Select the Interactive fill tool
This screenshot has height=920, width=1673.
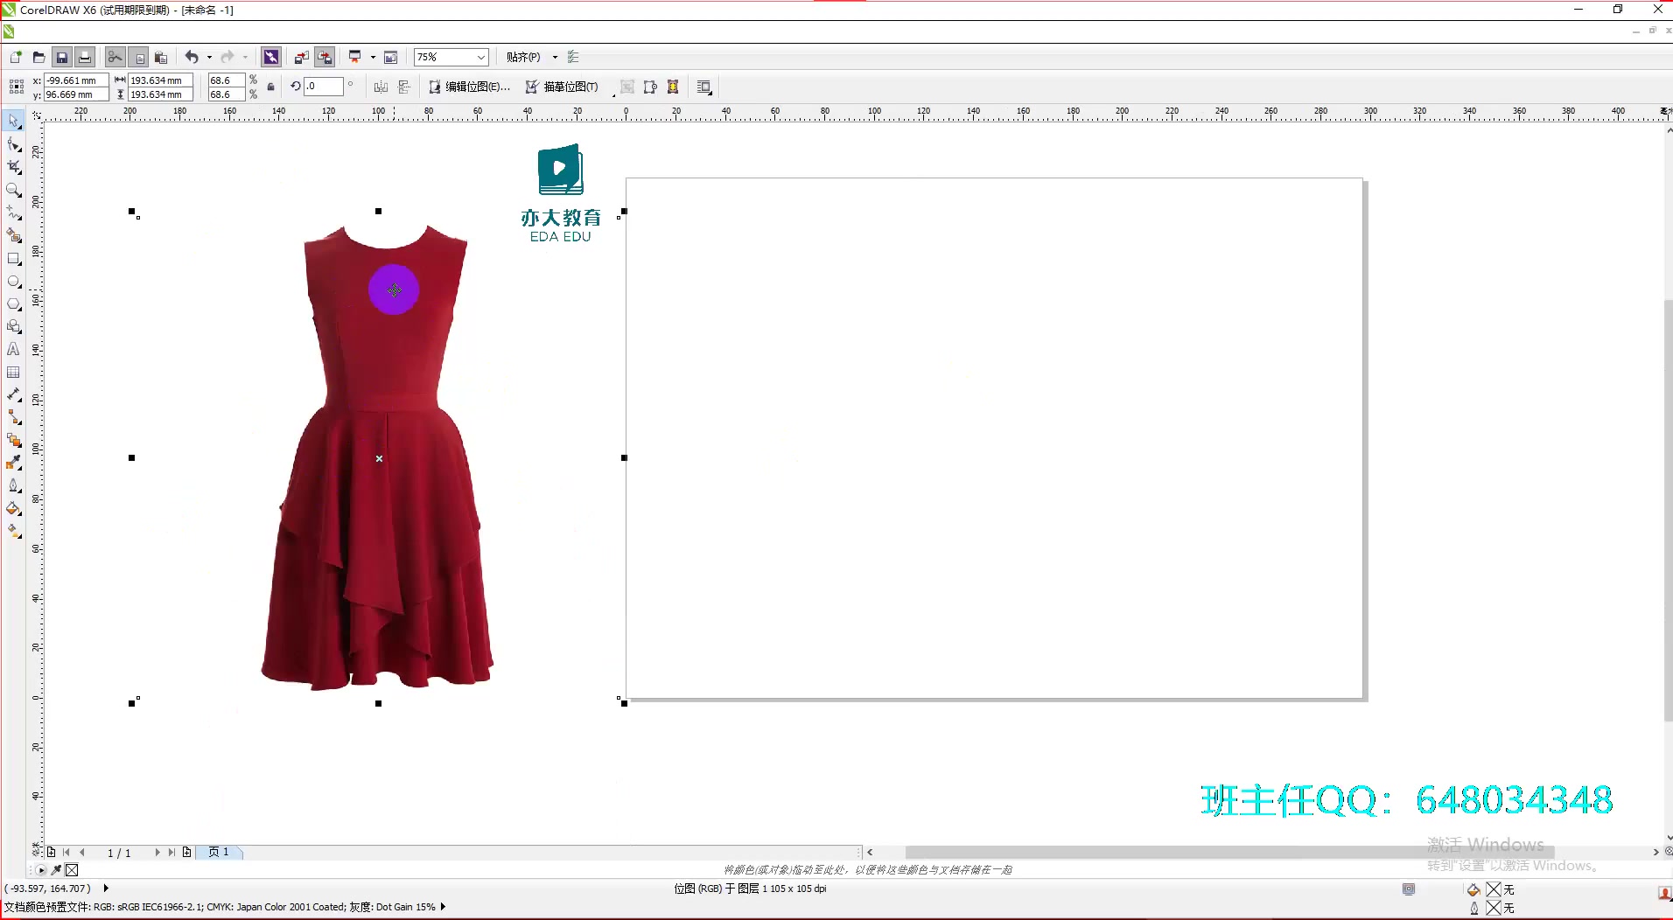point(13,531)
